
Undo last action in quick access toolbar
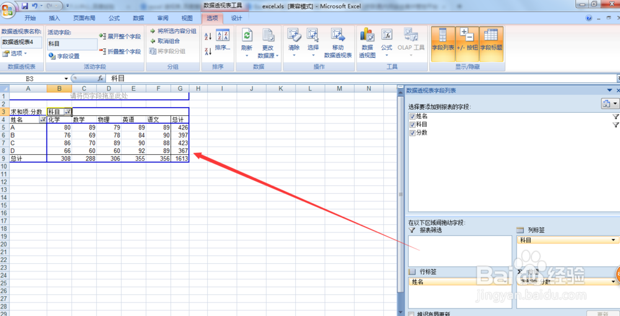pyautogui.click(x=35, y=6)
